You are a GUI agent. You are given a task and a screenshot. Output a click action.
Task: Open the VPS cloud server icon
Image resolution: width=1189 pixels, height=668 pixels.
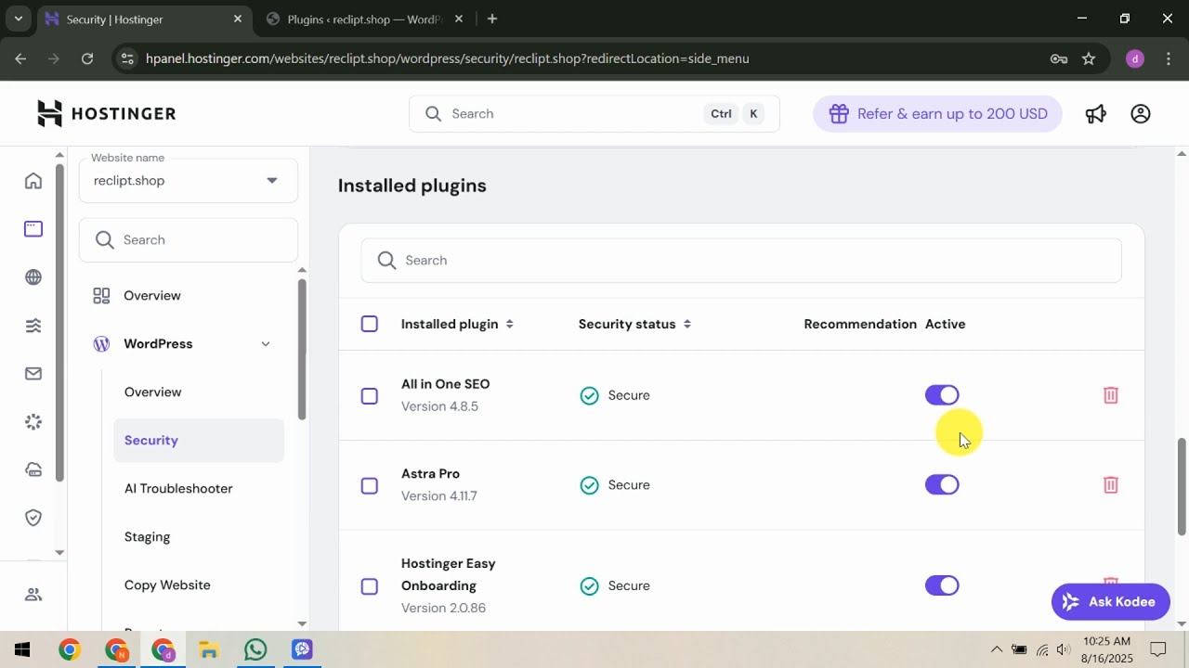[33, 469]
